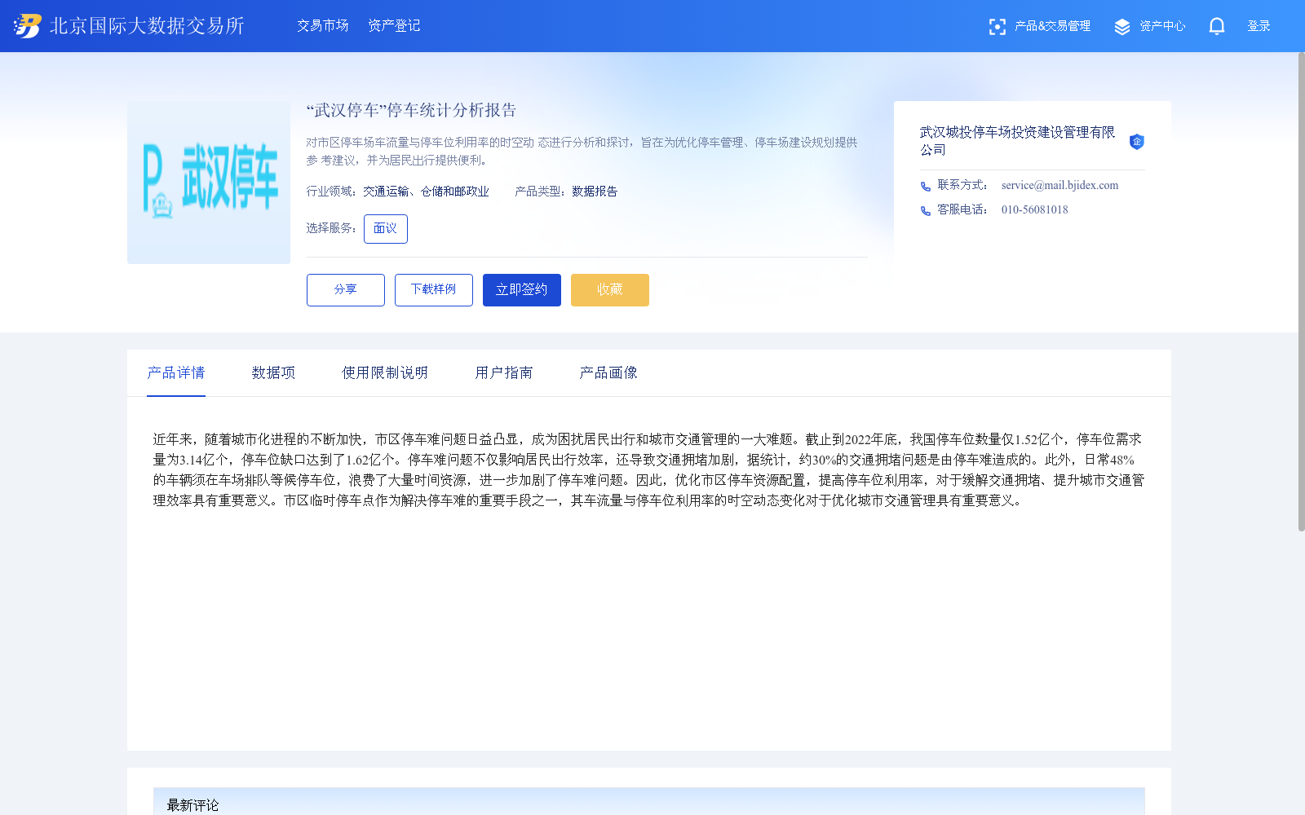
Task: Click company name 武汉城投停车场投资建设管理有限公司
Action: click(x=1018, y=141)
